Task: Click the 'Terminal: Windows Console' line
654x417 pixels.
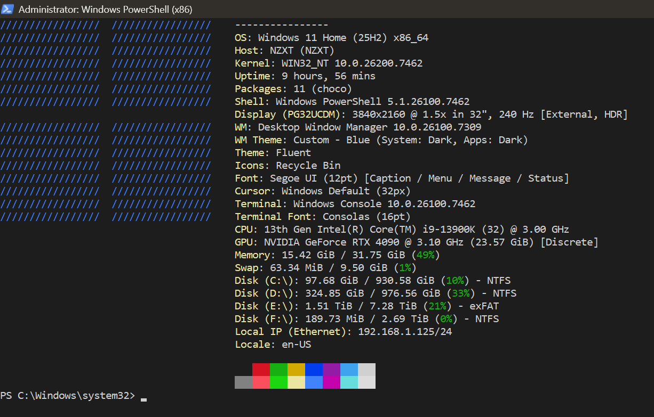Action: click(x=355, y=204)
